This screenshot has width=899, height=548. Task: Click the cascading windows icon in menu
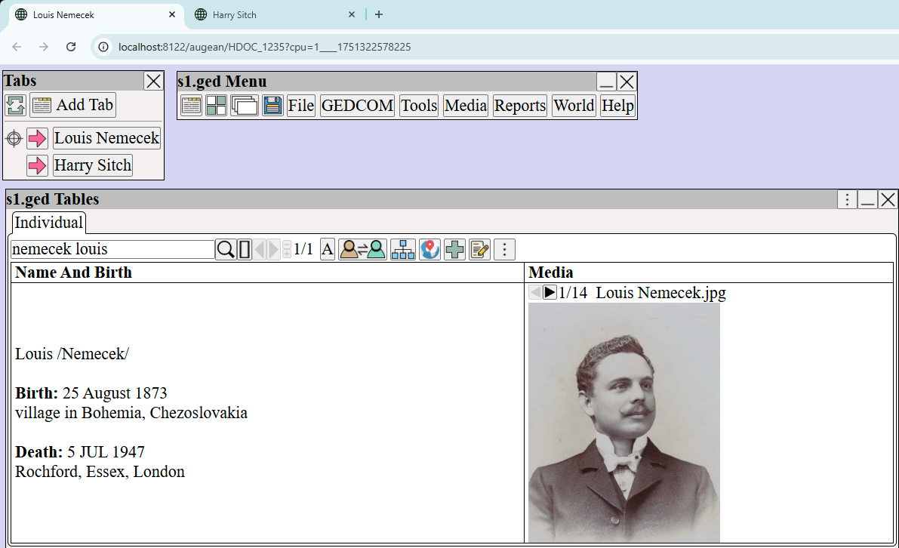245,106
